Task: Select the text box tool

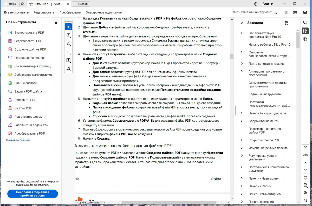Action: click(x=68, y=60)
